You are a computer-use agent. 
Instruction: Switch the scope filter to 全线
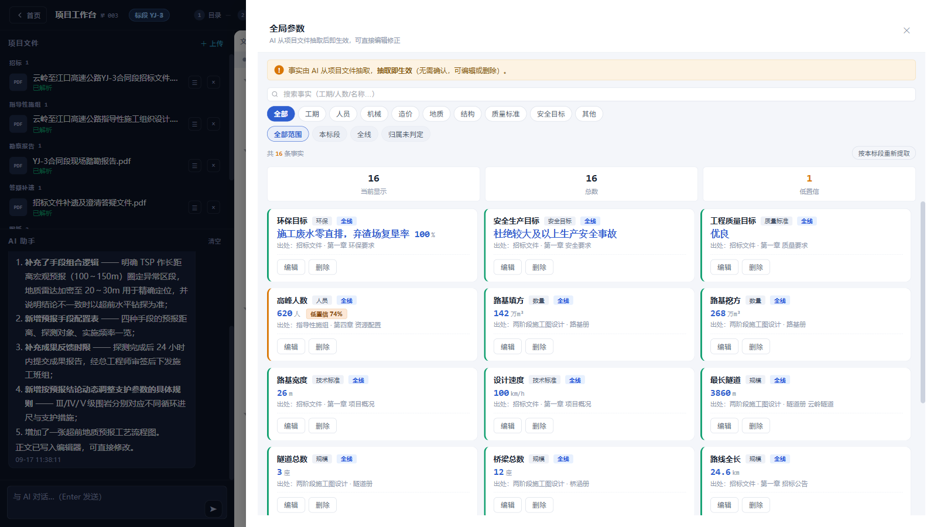point(364,134)
